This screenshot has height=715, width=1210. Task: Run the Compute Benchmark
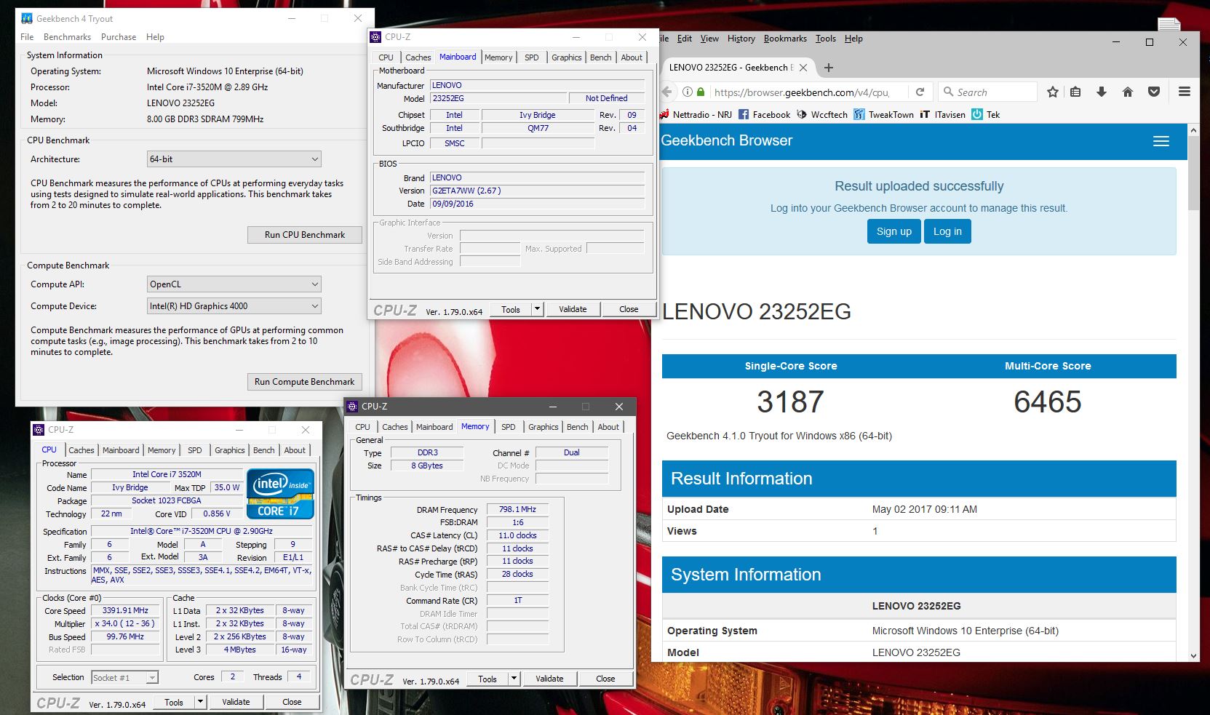coord(305,382)
